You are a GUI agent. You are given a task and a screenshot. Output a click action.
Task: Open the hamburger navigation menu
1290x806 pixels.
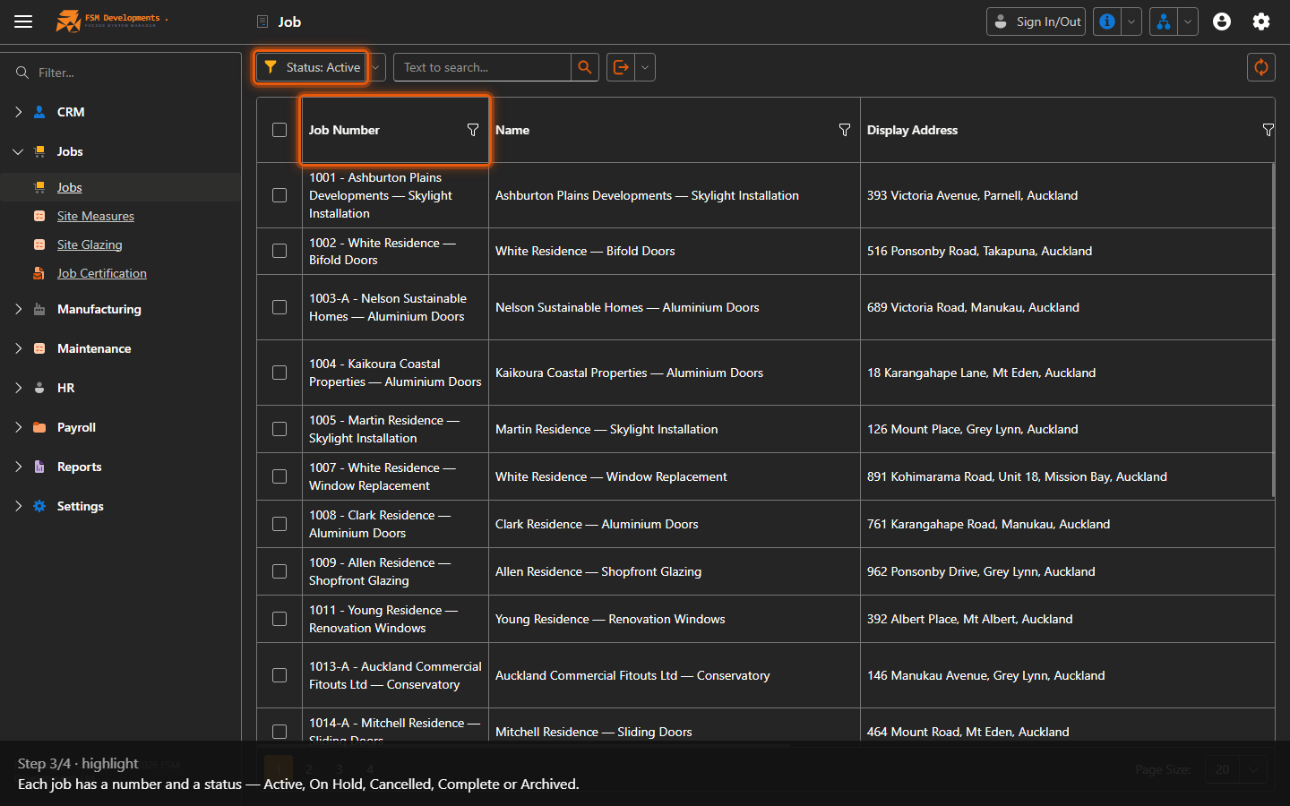[x=23, y=21]
